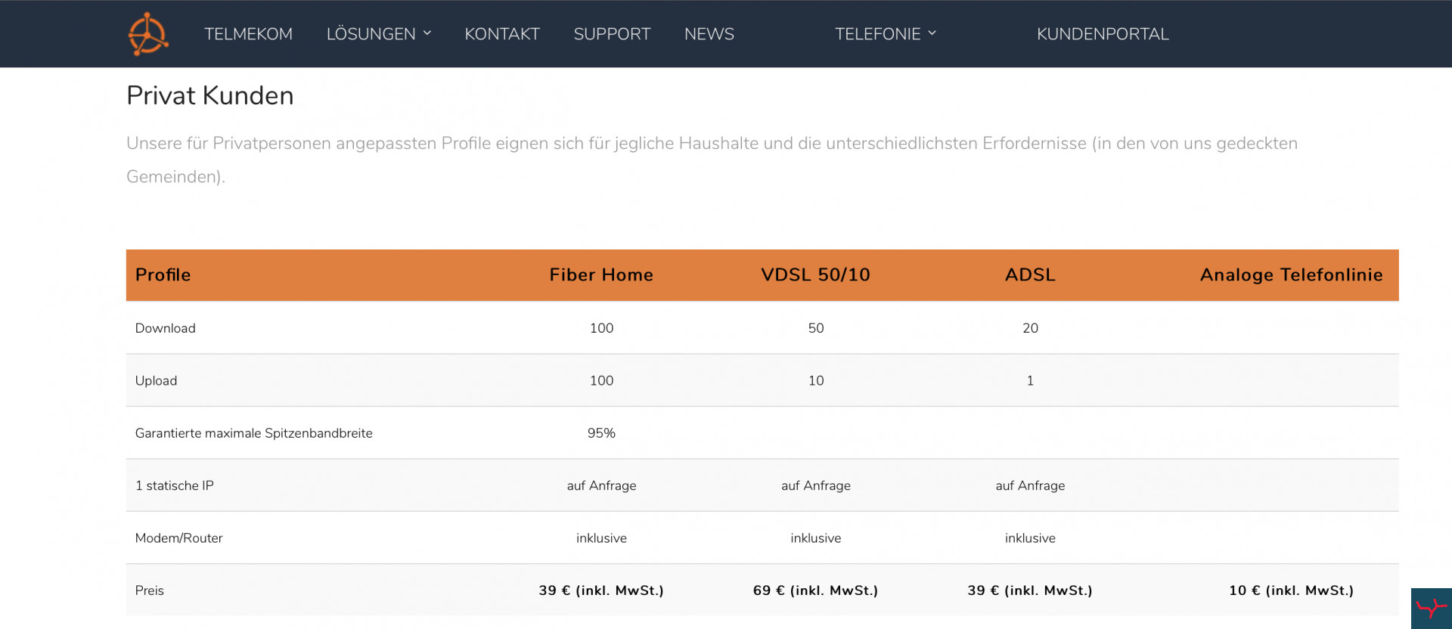Select the ADSL download value 20
1452x629 pixels.
(x=1030, y=328)
